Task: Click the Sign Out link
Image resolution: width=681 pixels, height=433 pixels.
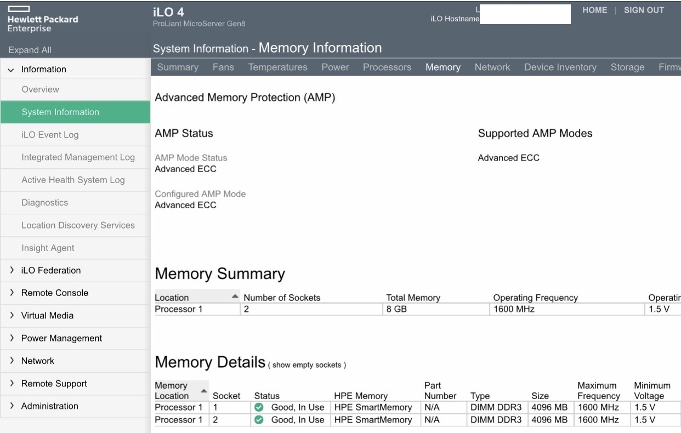Action: click(x=644, y=10)
